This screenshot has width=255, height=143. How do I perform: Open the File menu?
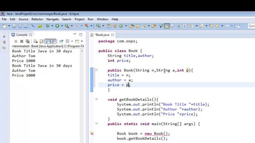[x=4, y=19]
